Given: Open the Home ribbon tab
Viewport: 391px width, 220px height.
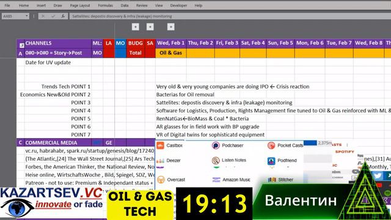Looking at the screenshot, I should (x=24, y=5).
